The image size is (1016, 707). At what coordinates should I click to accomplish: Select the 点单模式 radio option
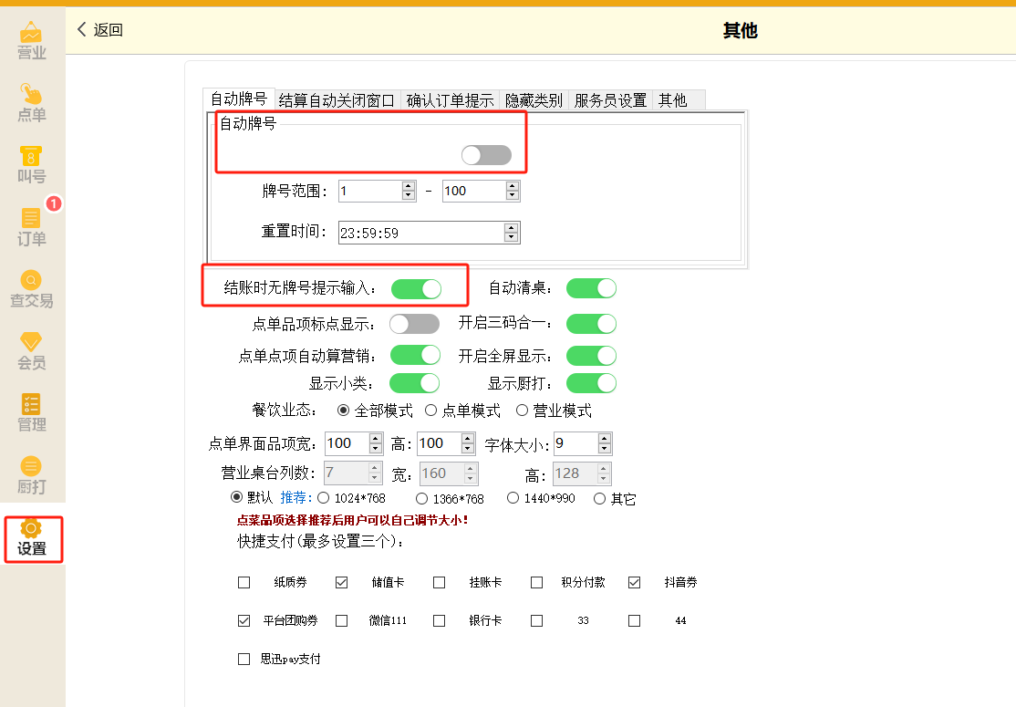(431, 411)
